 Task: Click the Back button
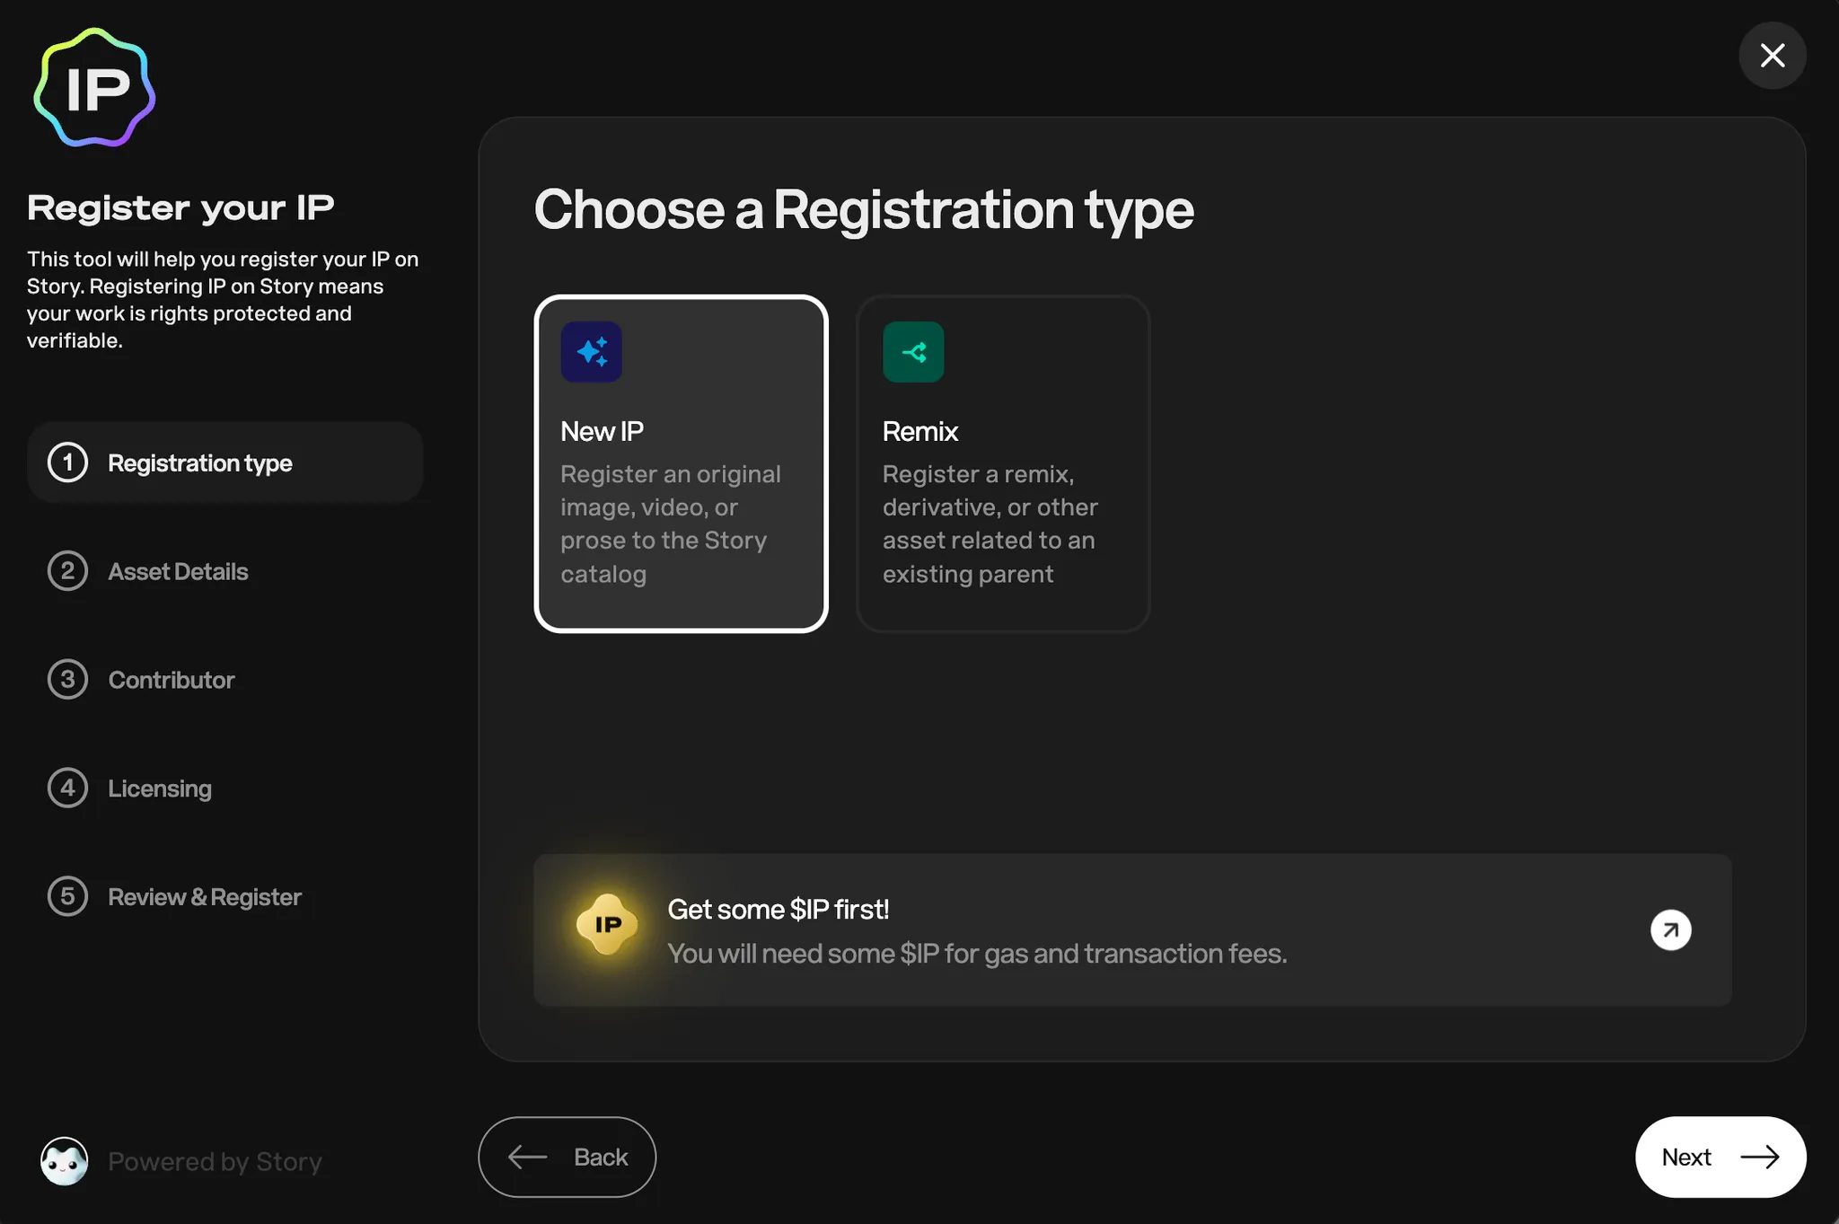click(567, 1157)
